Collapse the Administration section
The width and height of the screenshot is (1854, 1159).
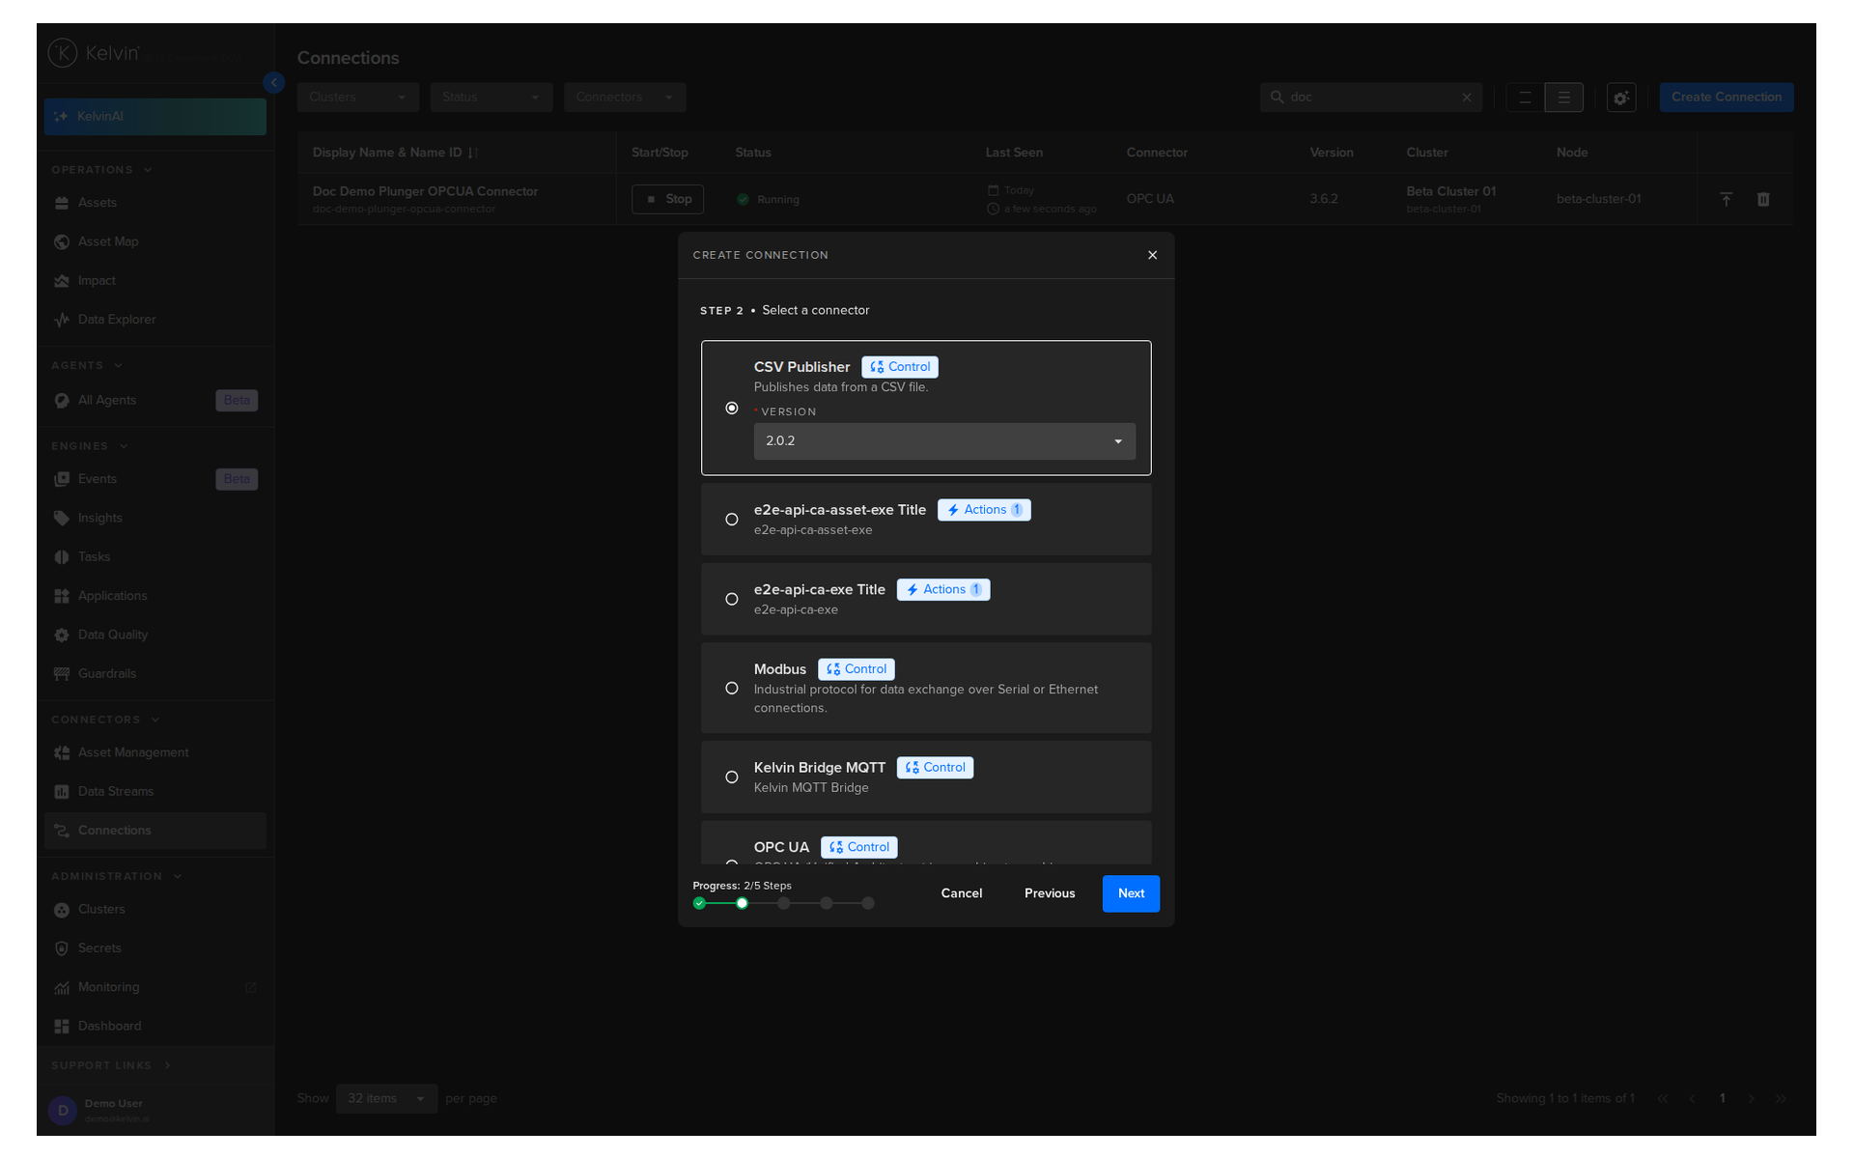point(117,876)
